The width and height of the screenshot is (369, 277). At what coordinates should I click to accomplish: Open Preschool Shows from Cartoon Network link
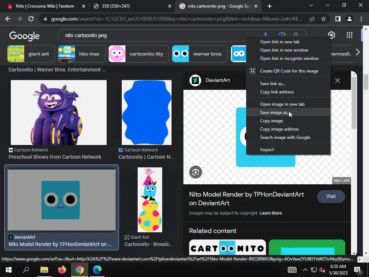[x=55, y=157]
